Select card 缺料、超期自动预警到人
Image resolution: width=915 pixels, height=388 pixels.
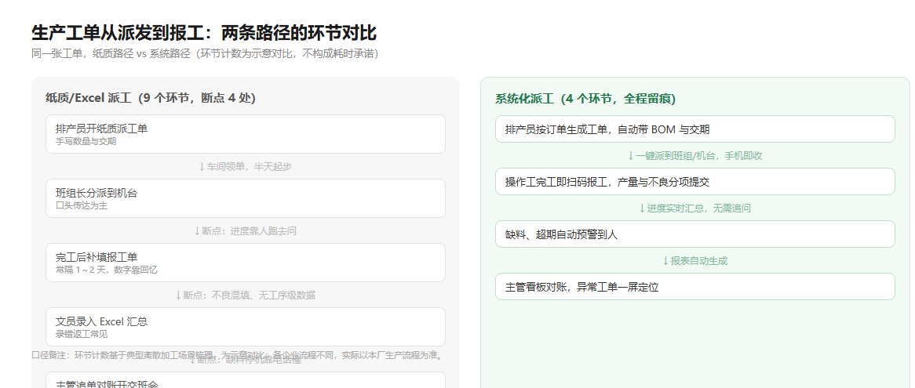[x=695, y=234]
